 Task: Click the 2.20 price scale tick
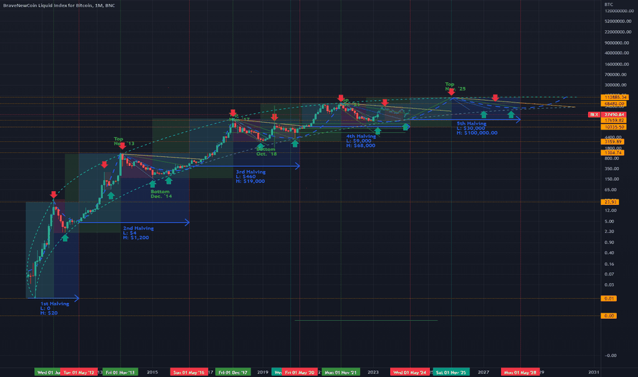point(609,232)
